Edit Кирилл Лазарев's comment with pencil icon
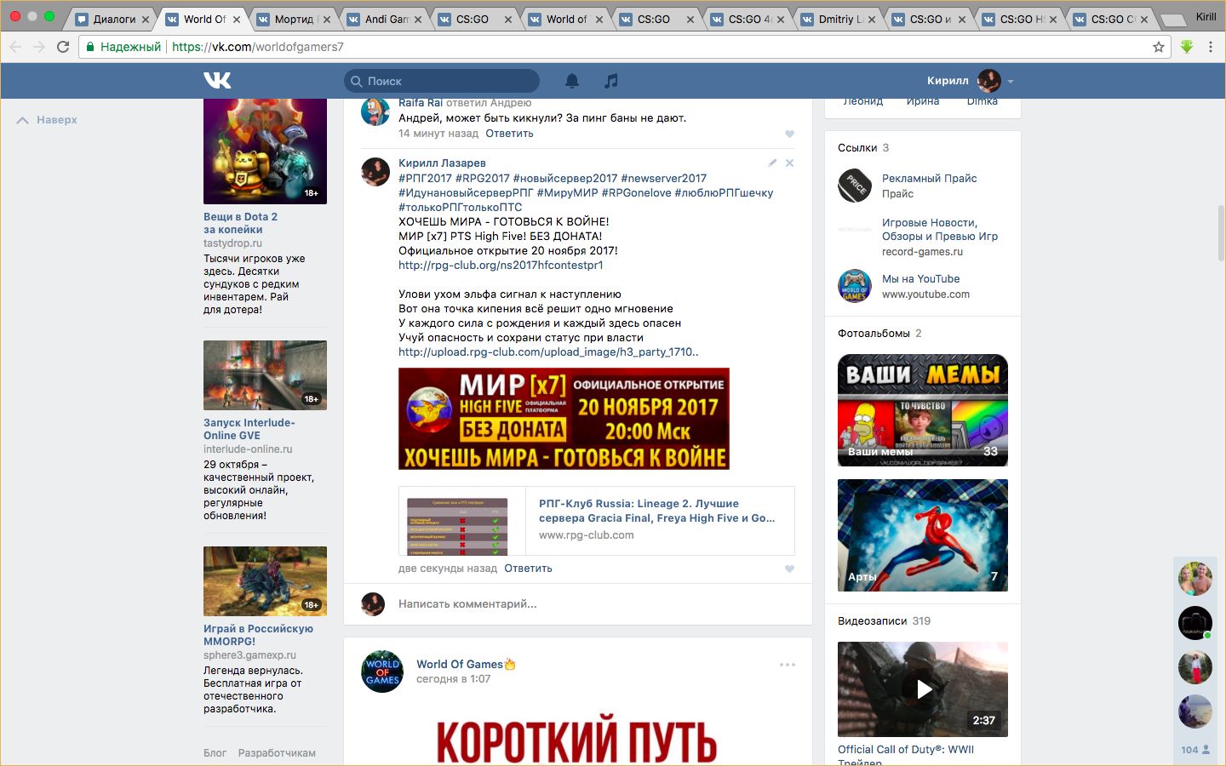The width and height of the screenshot is (1226, 766). (772, 163)
